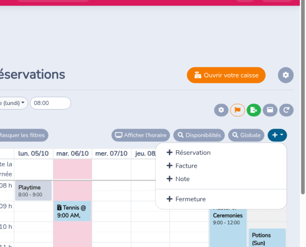Open calendar settings small gear icon
The width and height of the screenshot is (306, 247).
(221, 110)
